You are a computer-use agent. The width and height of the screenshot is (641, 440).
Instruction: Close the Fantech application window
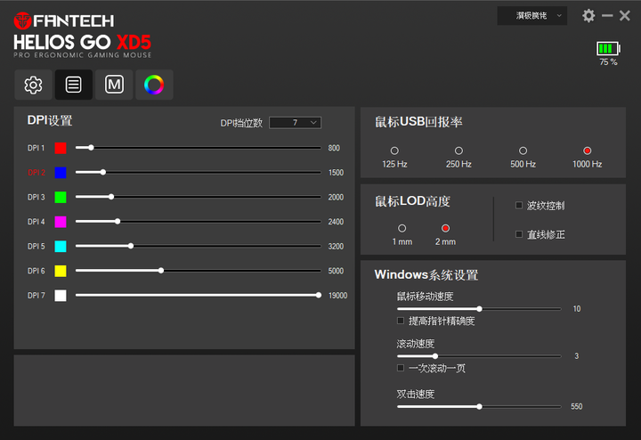point(625,15)
